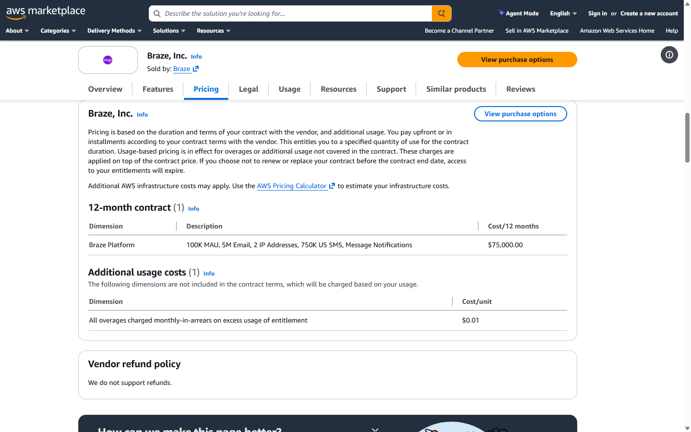691x432 pixels.
Task: Open the Similar products tab
Action: click(x=456, y=89)
